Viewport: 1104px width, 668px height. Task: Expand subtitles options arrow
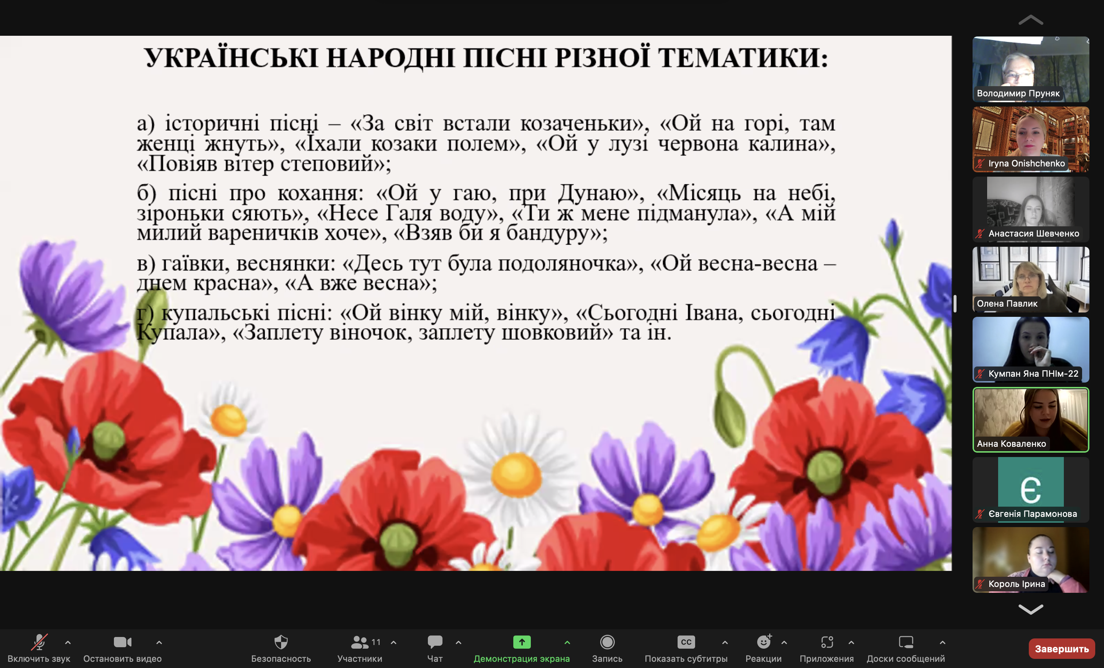click(725, 642)
